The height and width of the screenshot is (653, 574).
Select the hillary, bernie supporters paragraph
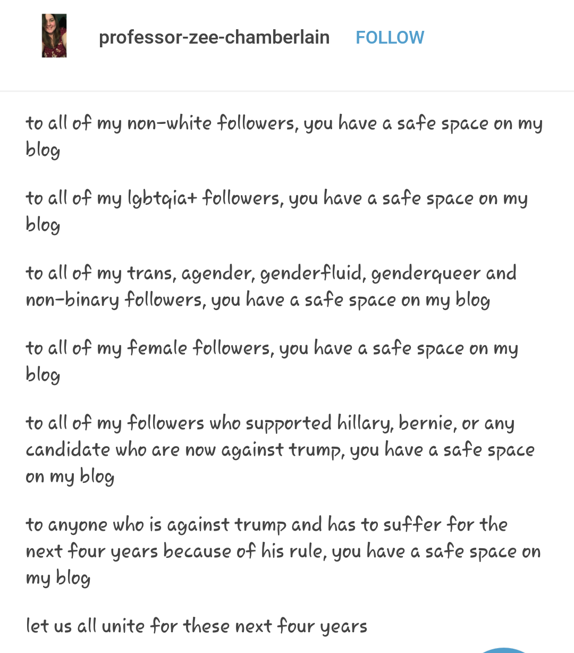coord(280,449)
